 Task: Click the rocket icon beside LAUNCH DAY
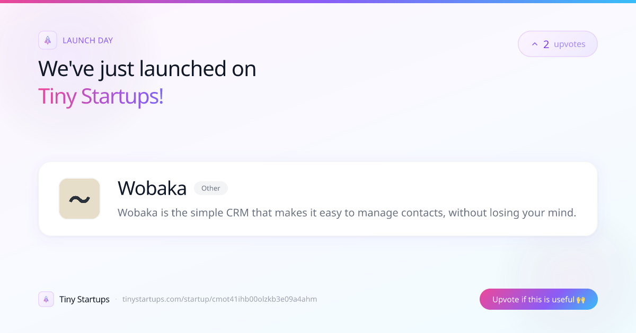(48, 40)
